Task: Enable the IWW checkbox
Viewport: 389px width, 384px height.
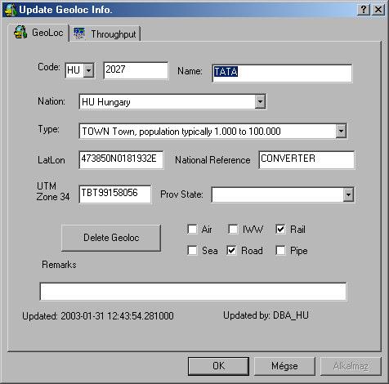Action: click(233, 230)
